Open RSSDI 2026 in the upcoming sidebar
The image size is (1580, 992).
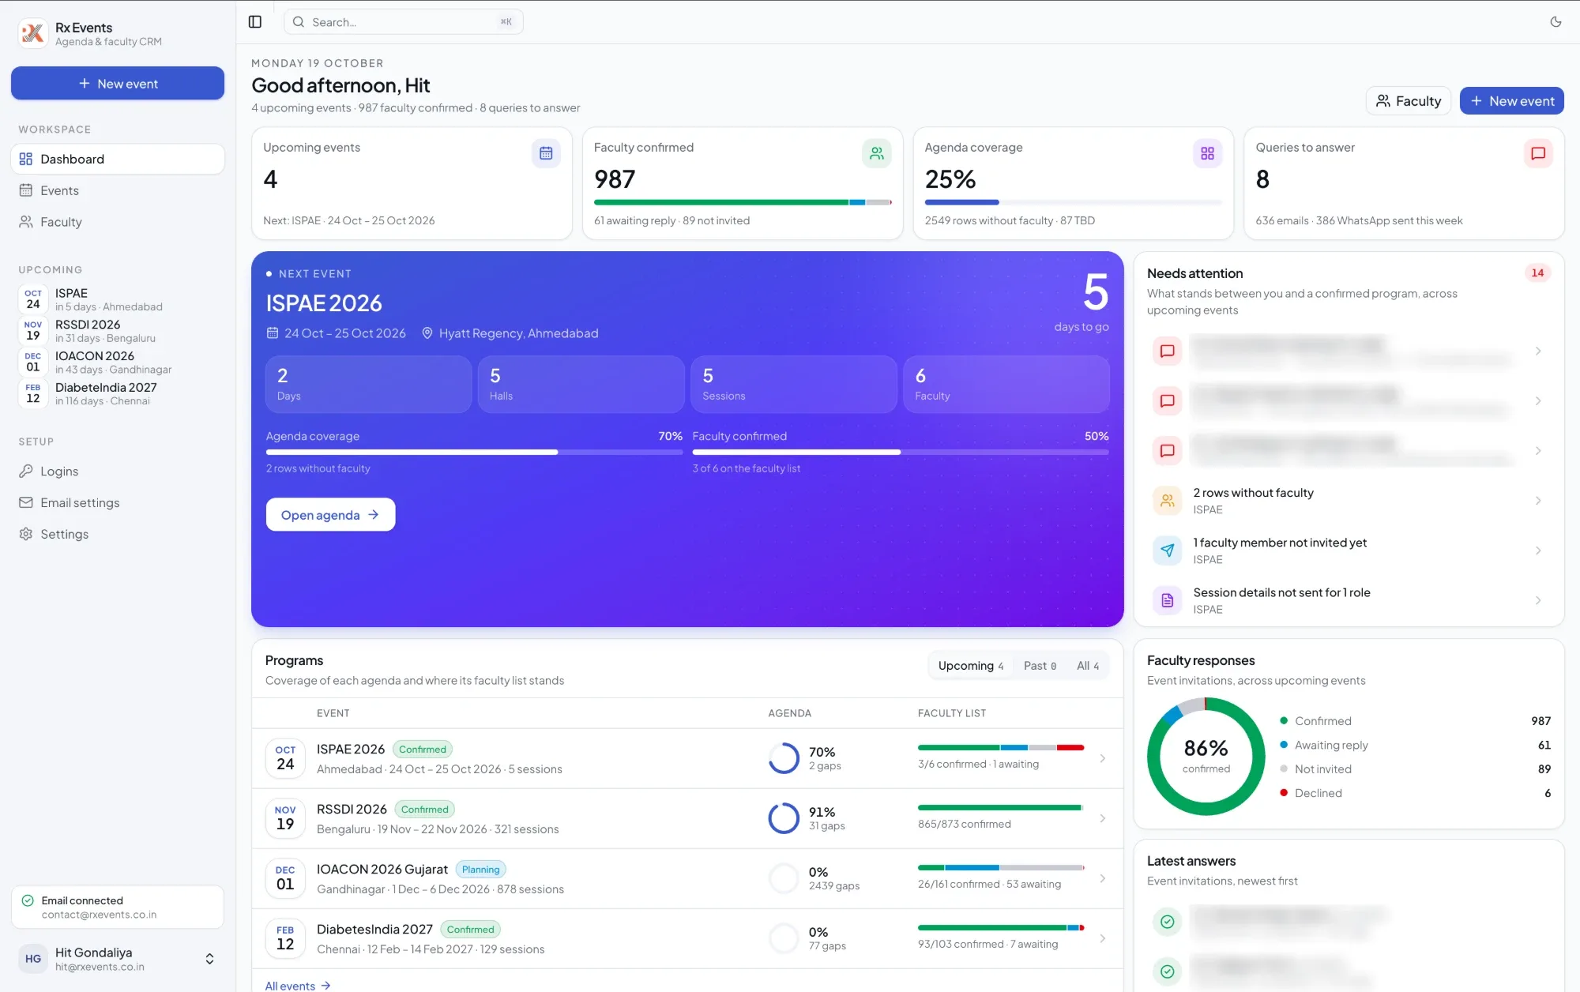point(118,330)
